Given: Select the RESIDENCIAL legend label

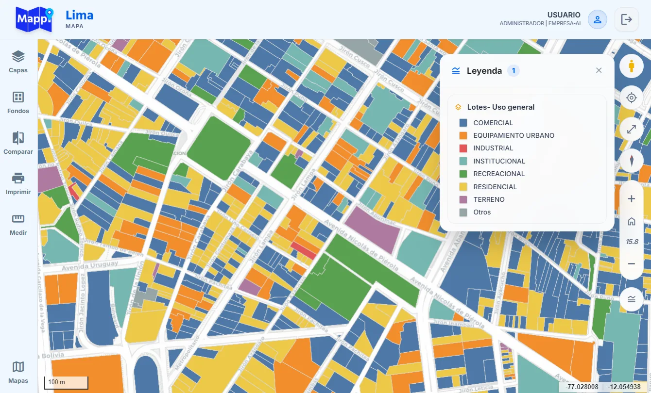Looking at the screenshot, I should pos(495,187).
